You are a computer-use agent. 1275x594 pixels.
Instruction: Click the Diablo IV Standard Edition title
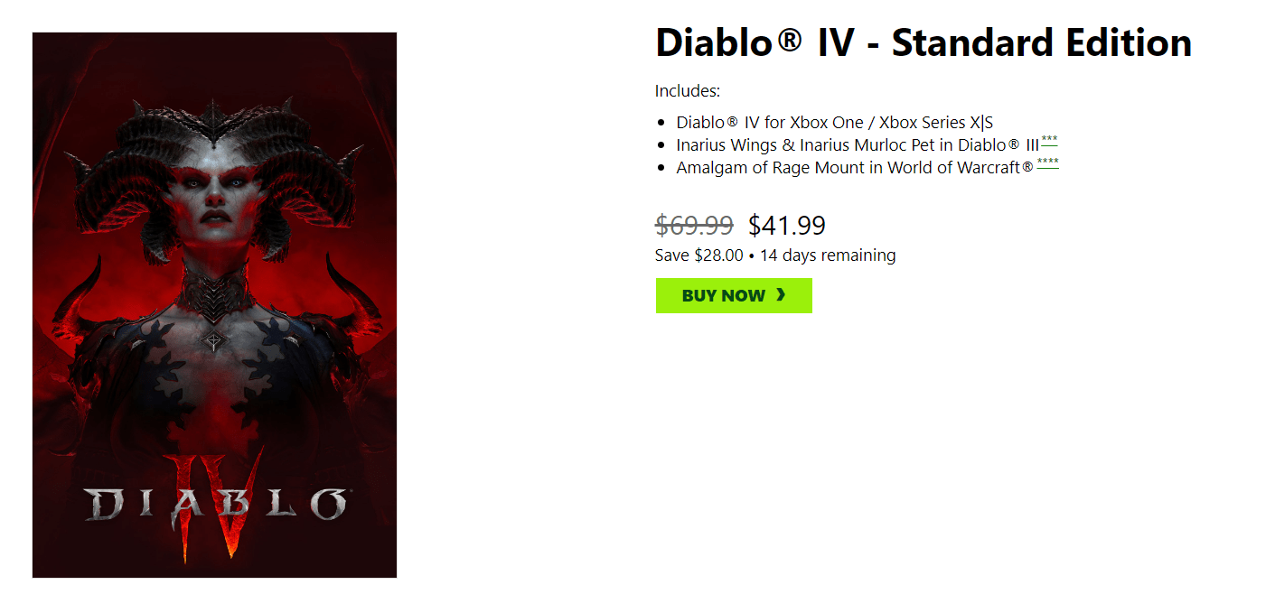pos(923,43)
